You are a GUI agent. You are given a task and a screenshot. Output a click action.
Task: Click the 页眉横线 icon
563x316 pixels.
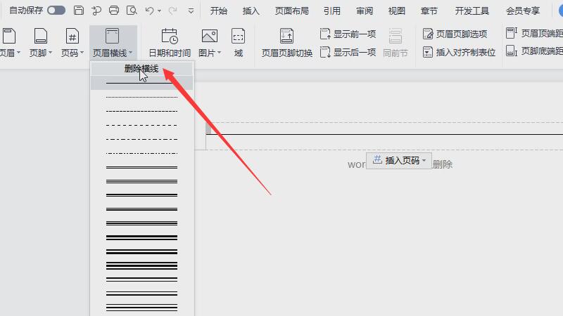(112, 37)
